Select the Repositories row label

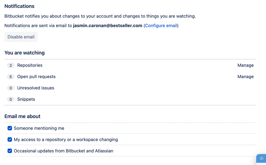pos(30,65)
